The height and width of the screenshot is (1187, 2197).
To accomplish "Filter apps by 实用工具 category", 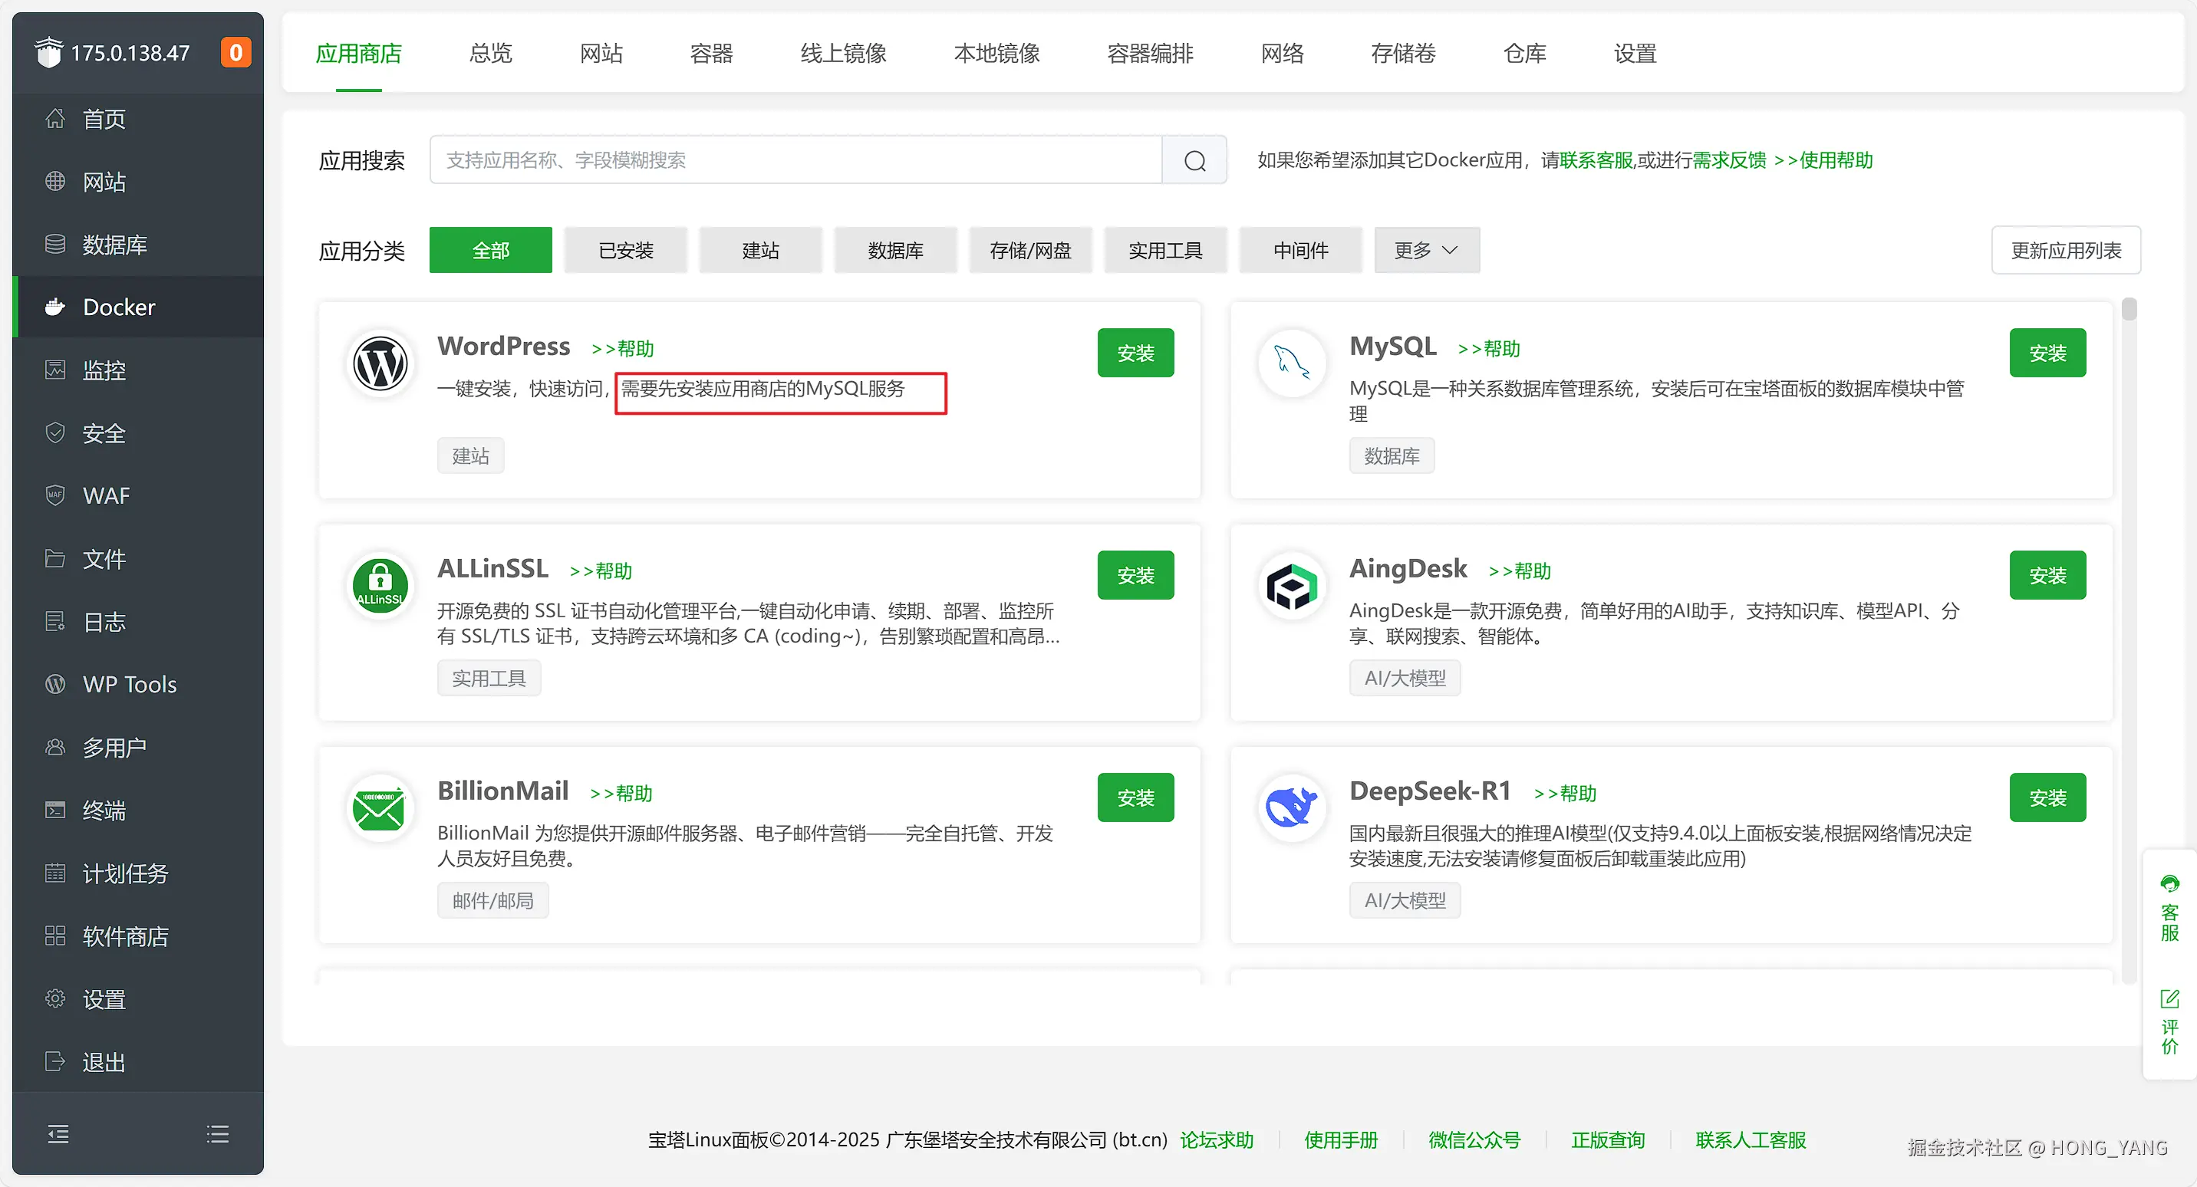I will pyautogui.click(x=1165, y=251).
